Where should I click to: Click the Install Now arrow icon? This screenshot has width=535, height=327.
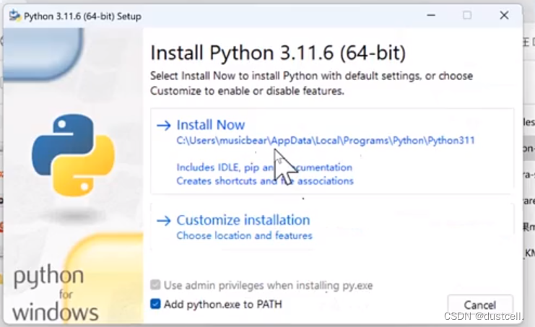click(164, 126)
